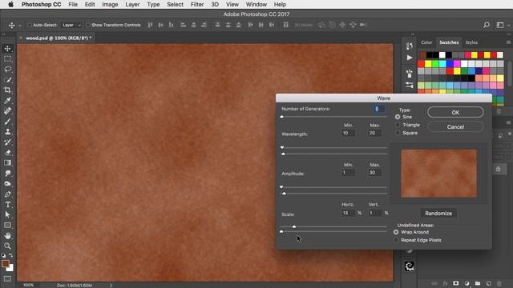The width and height of the screenshot is (513, 288).
Task: Click the Number of Generators slider
Action: pyautogui.click(x=333, y=117)
